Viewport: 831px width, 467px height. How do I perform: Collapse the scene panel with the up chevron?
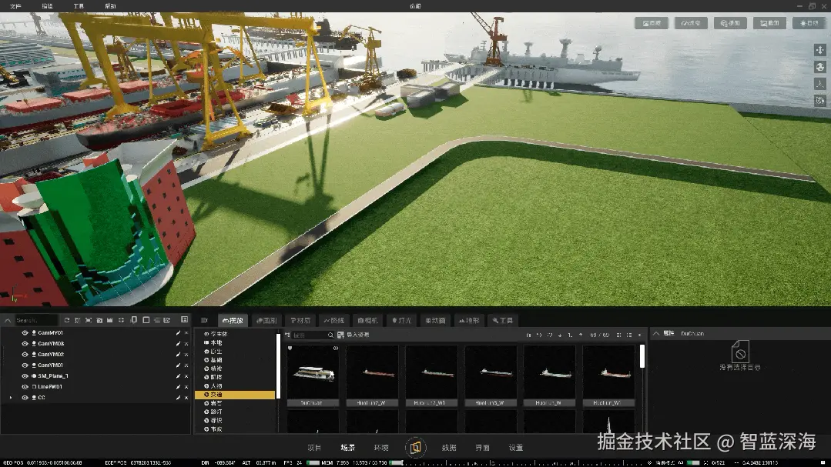8,320
